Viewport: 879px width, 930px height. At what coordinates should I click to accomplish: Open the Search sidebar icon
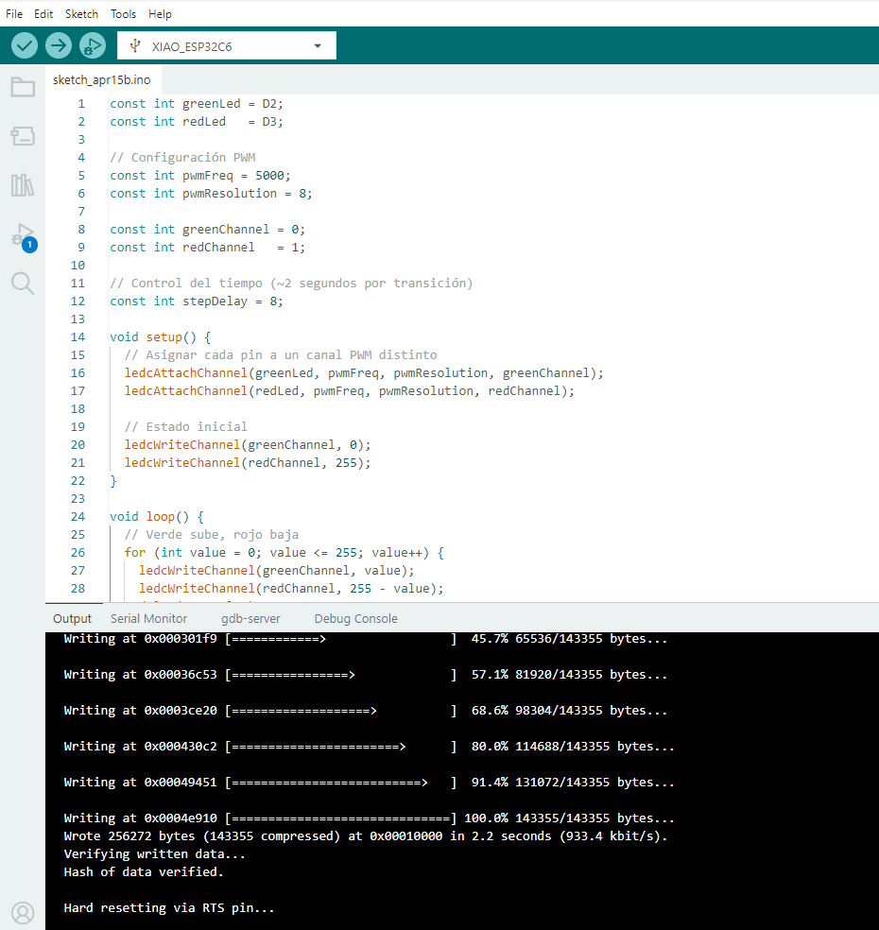click(x=23, y=284)
